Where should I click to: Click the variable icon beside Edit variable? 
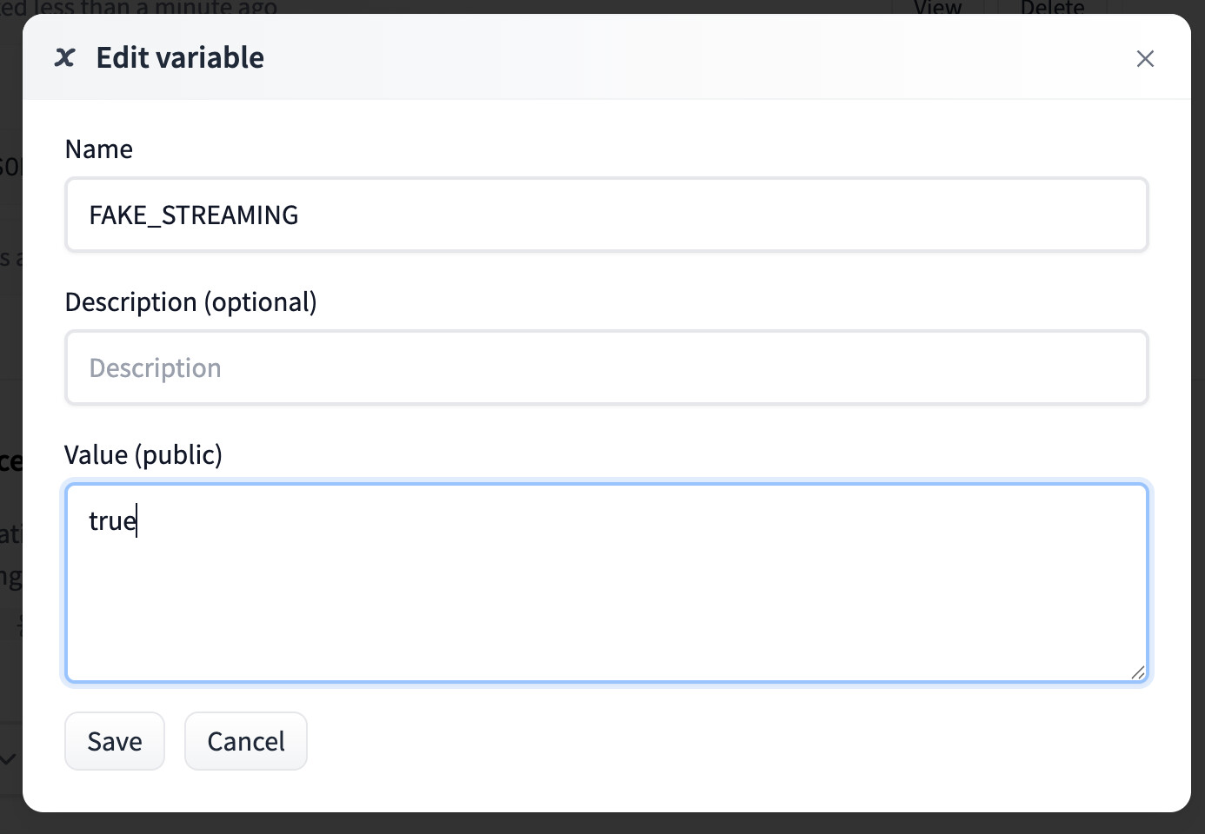[x=64, y=58]
